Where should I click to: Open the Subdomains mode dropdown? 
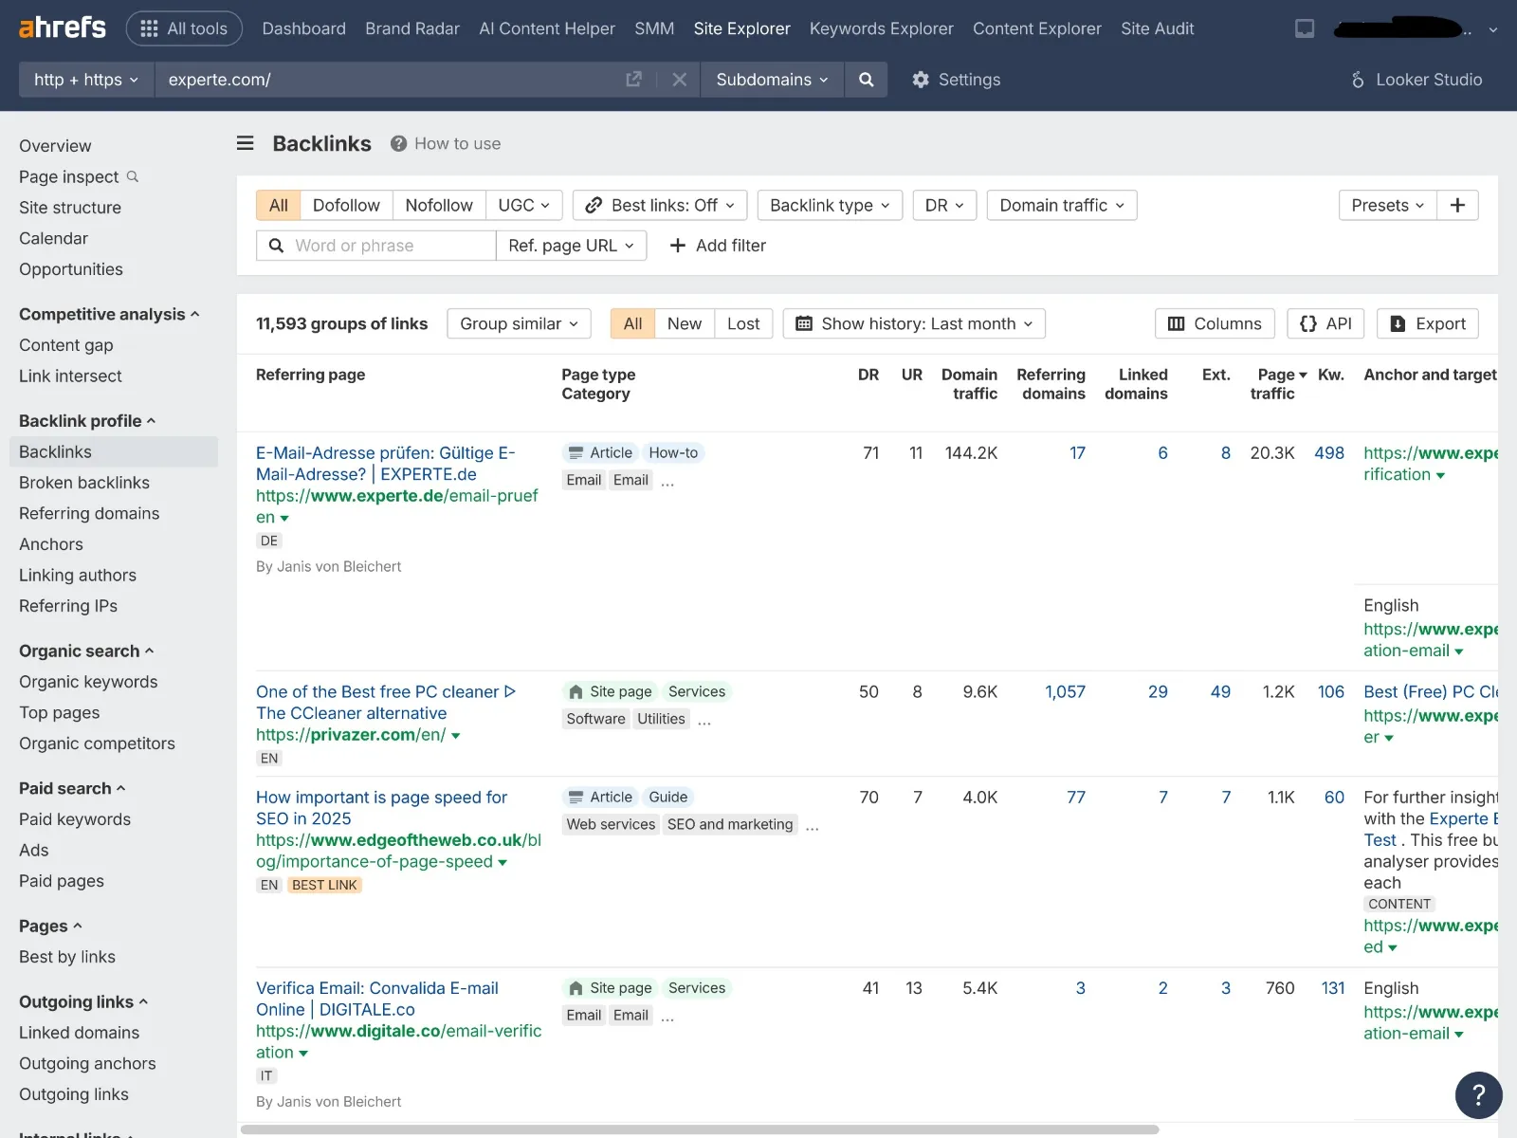(772, 80)
